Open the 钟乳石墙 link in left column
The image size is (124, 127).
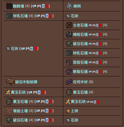tap(20, 16)
